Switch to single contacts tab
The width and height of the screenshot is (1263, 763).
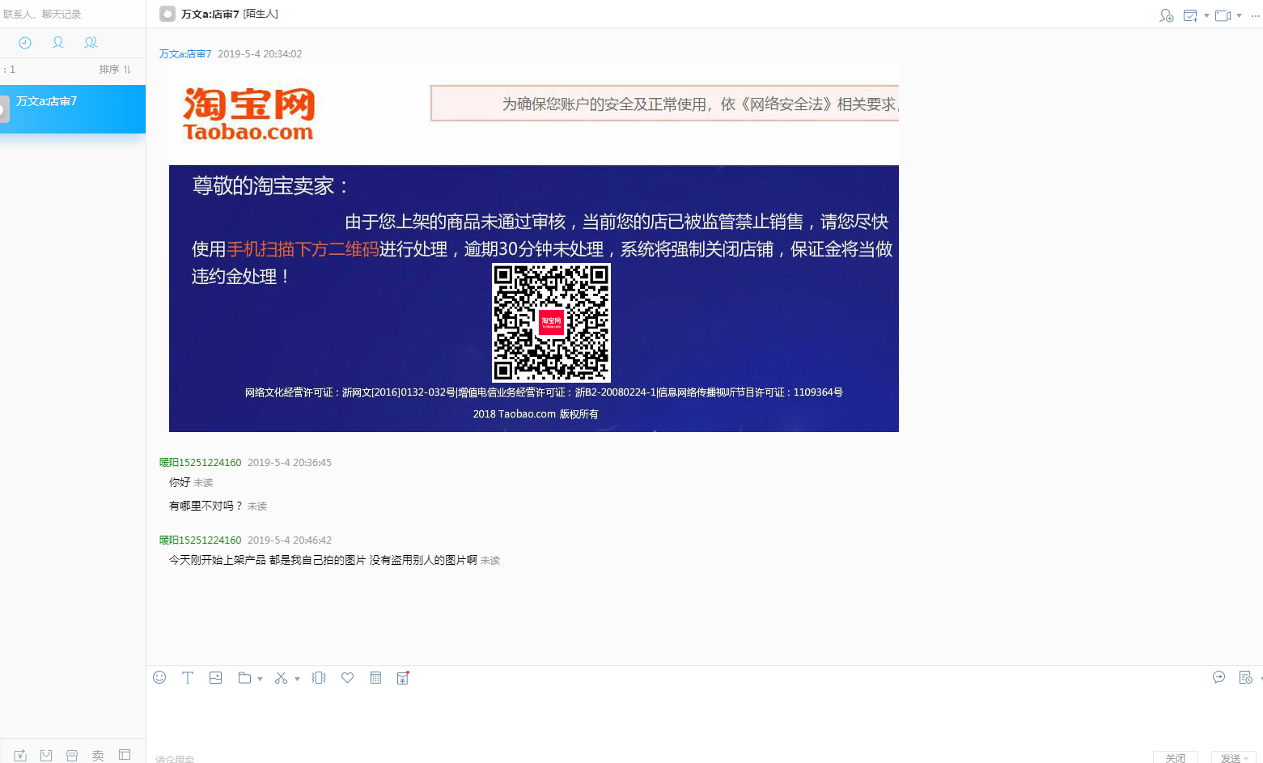(x=58, y=43)
